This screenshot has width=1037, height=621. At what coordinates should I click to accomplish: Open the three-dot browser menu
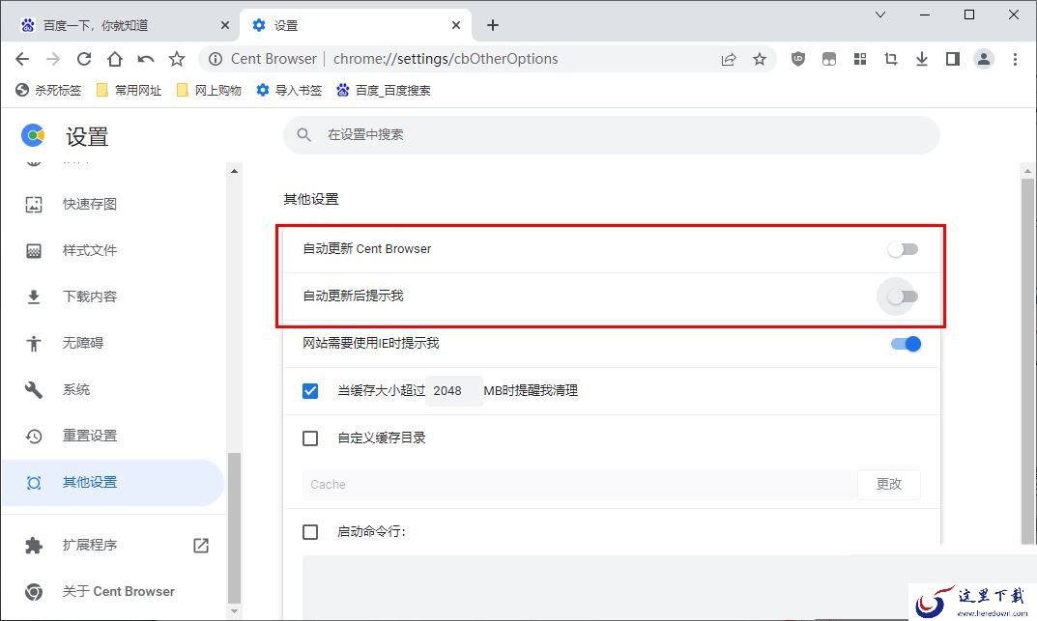click(1015, 59)
